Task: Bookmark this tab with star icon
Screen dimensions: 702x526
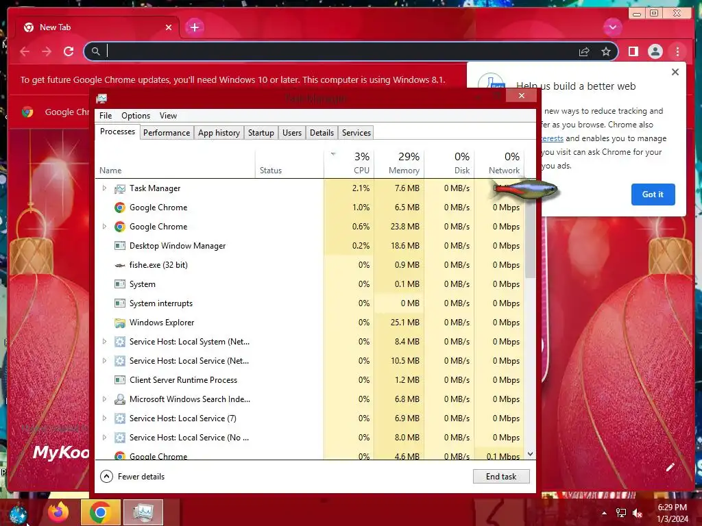Action: (606, 52)
